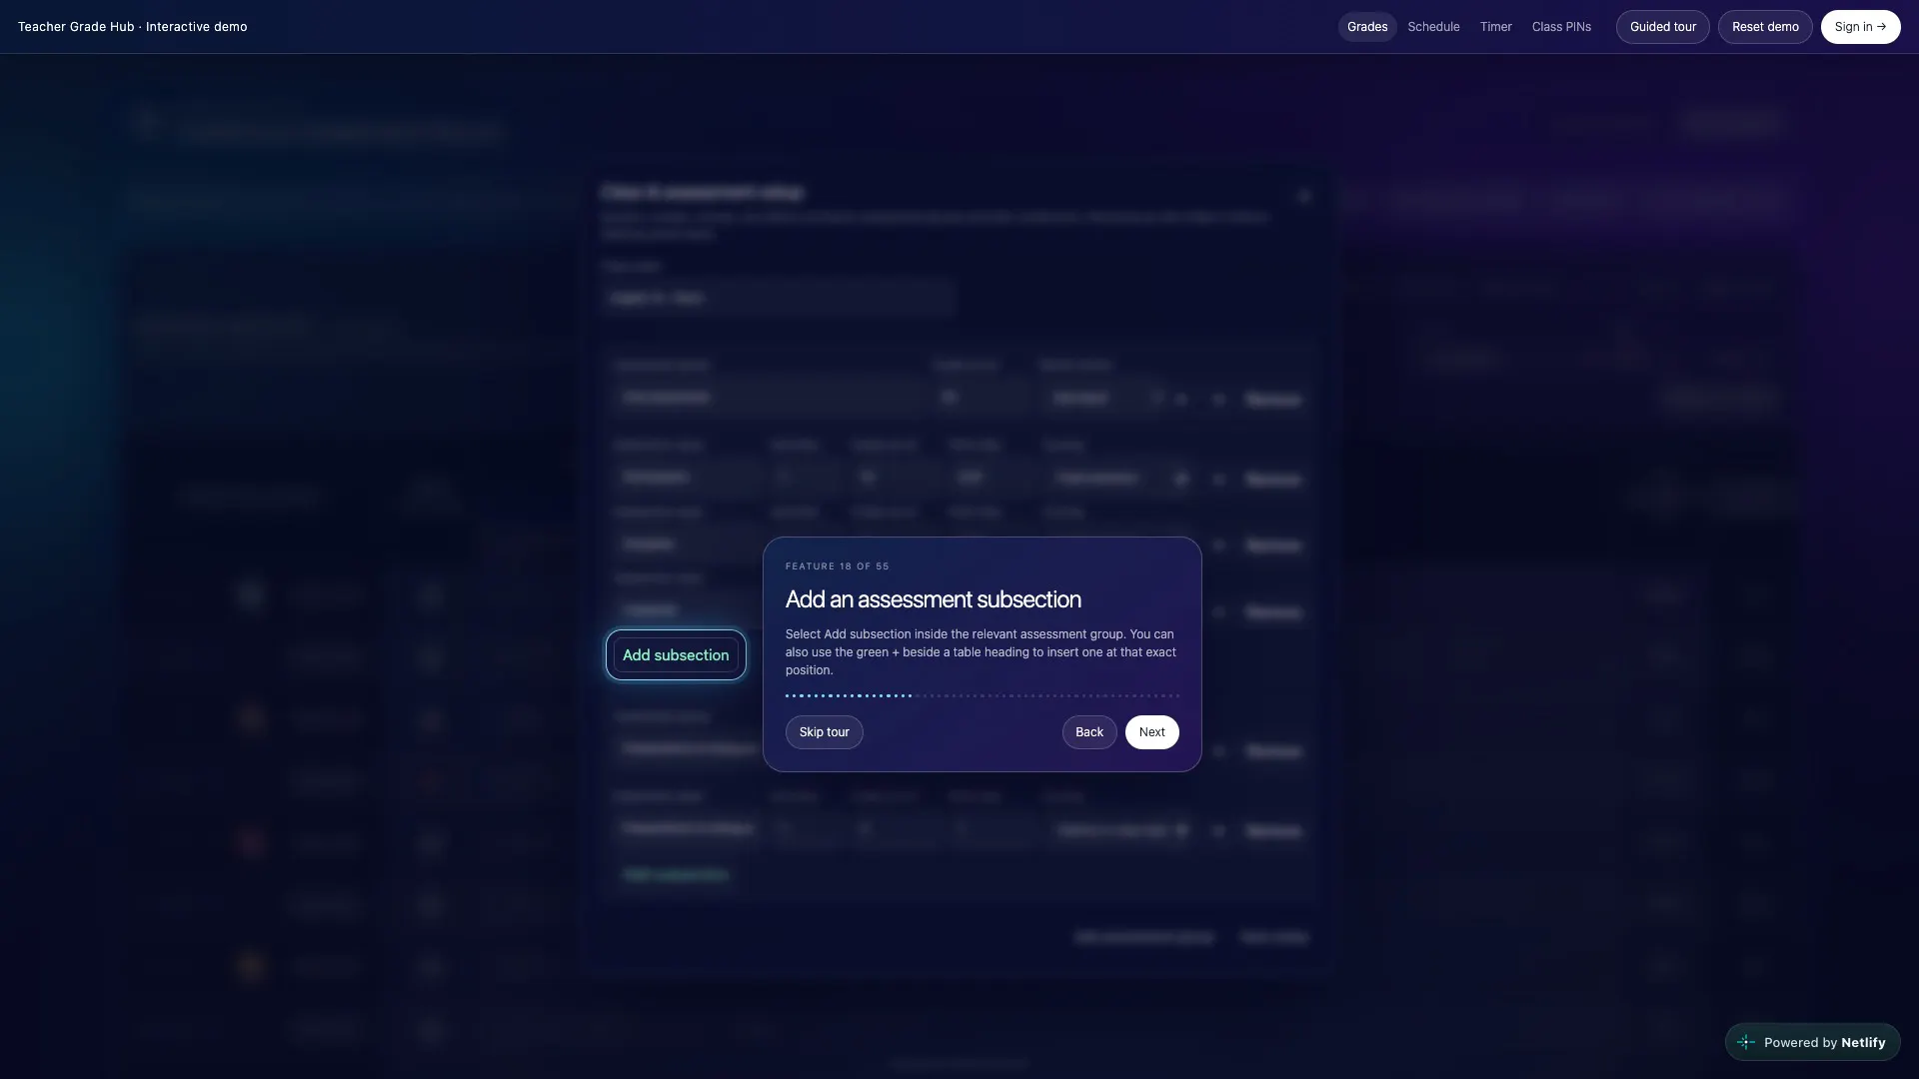The image size is (1919, 1079).
Task: Click the Netlify logo icon
Action: pyautogui.click(x=1746, y=1042)
